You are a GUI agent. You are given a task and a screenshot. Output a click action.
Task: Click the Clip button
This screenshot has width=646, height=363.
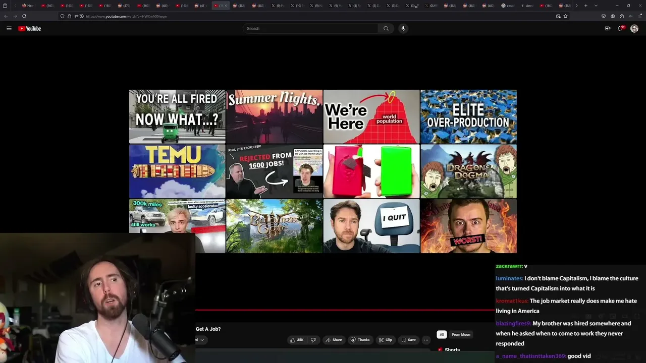tap(386, 340)
